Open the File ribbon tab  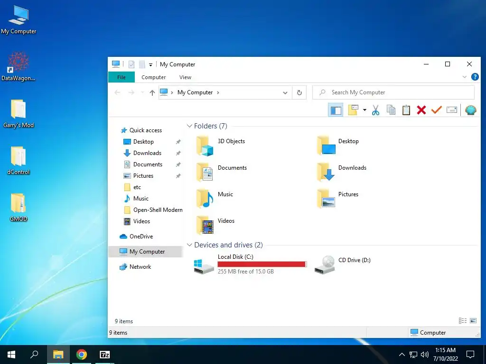[x=121, y=77]
